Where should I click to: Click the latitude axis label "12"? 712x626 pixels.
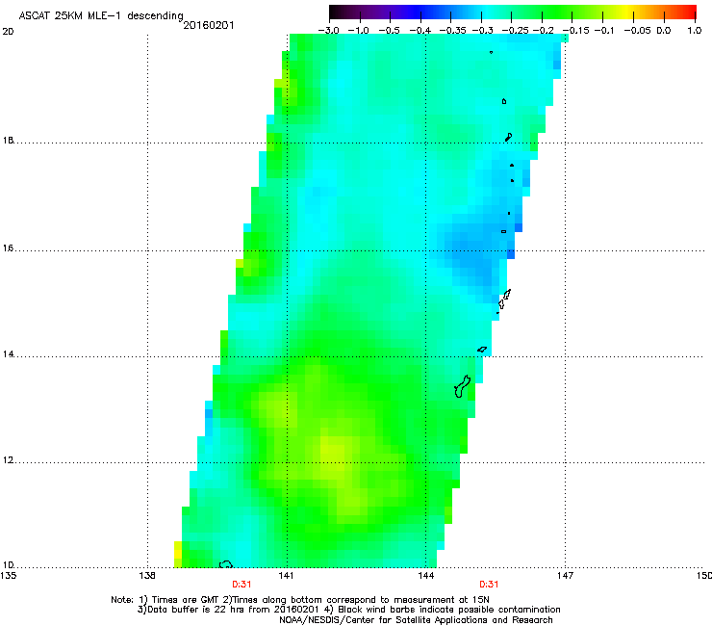8,460
